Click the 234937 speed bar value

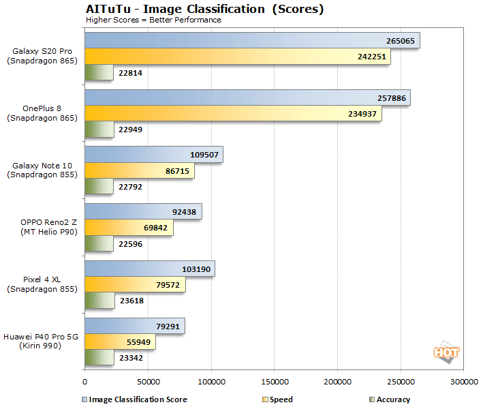click(362, 114)
